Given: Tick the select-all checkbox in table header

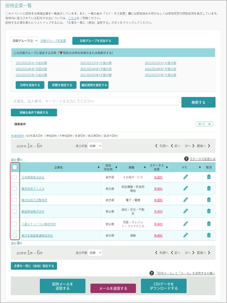Looking at the screenshot, I should 14,167.
